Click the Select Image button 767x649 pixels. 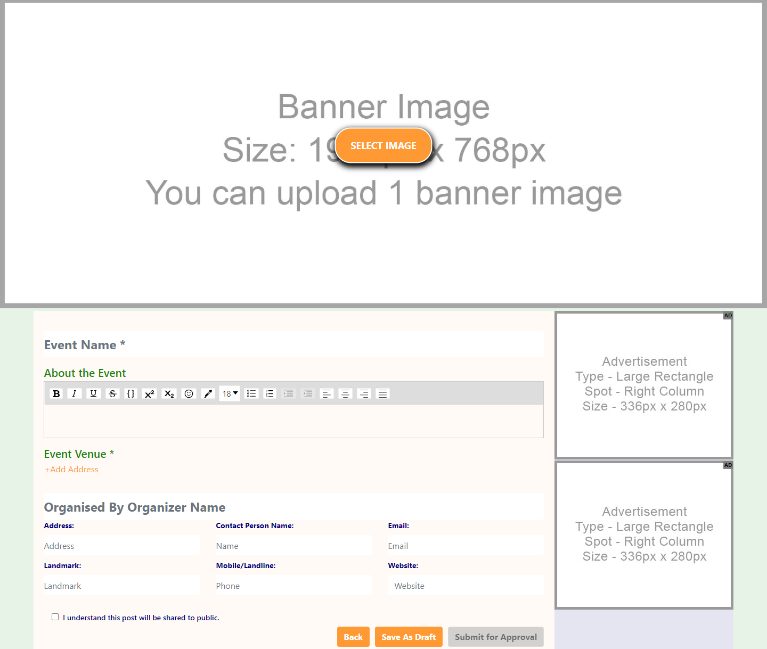point(383,145)
